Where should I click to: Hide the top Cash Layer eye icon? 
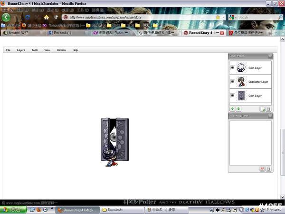[232, 68]
